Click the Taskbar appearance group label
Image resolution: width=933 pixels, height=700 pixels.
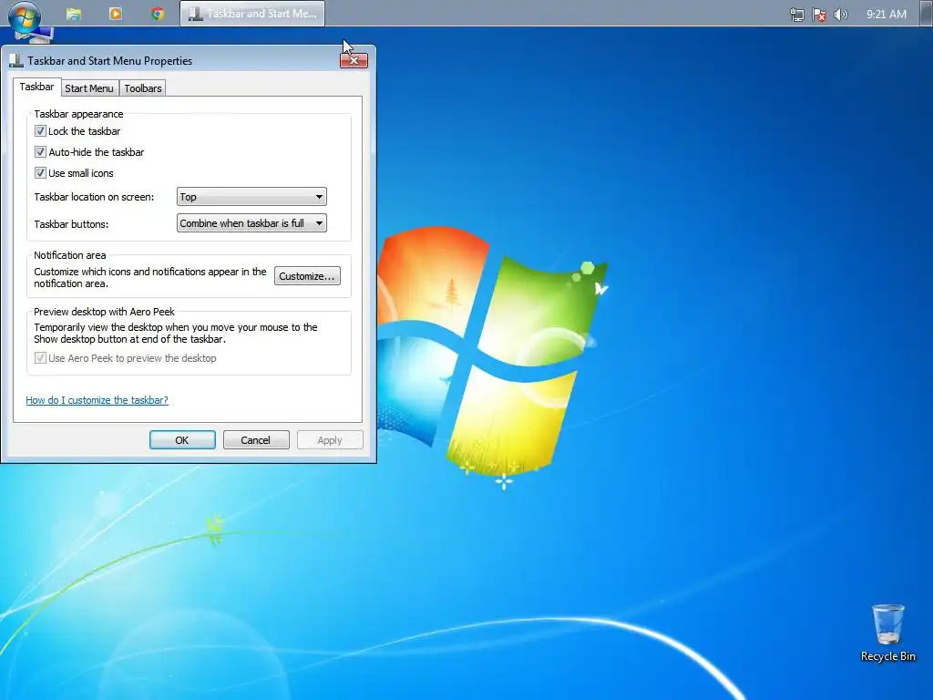tap(78, 114)
